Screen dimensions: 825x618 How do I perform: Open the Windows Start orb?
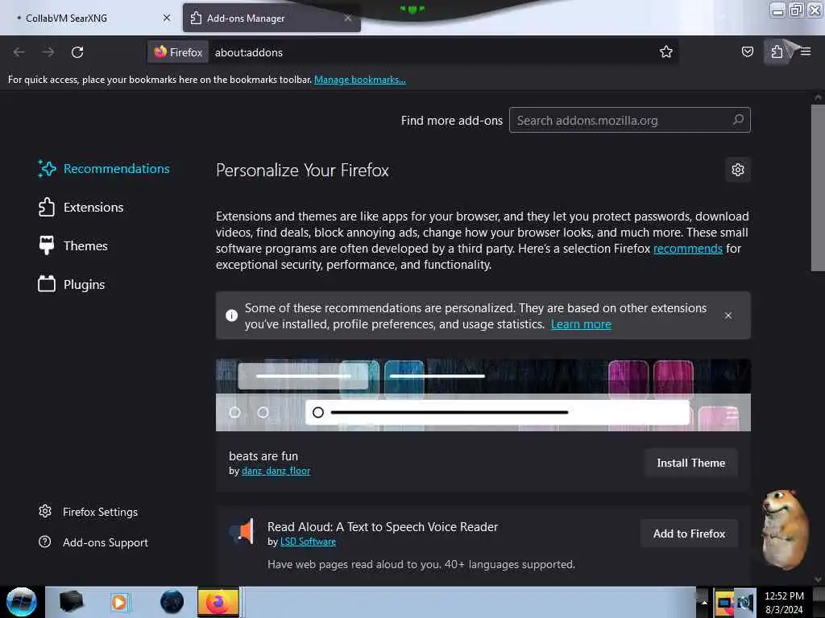point(21,602)
